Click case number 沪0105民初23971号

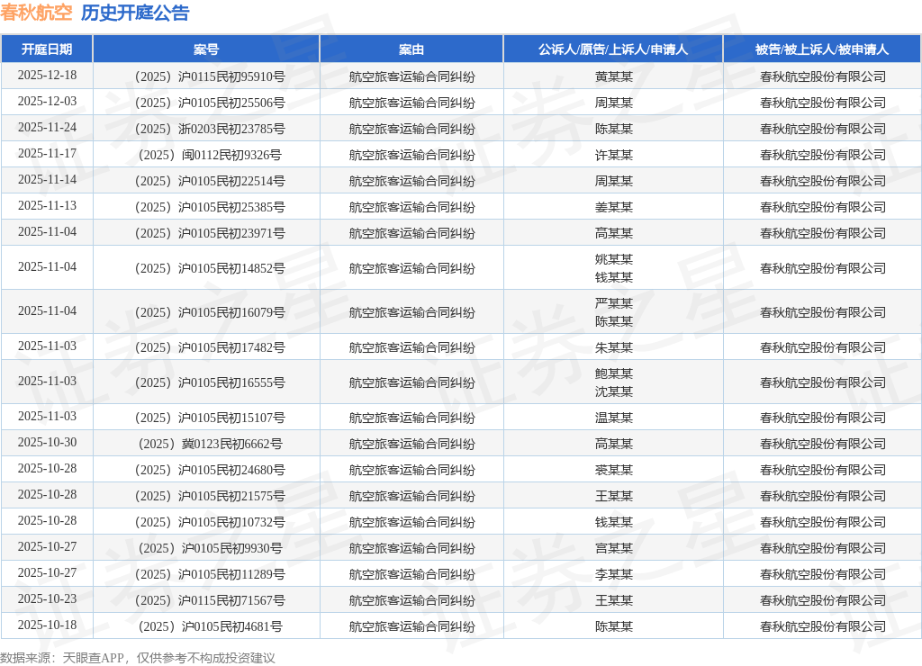[210, 233]
